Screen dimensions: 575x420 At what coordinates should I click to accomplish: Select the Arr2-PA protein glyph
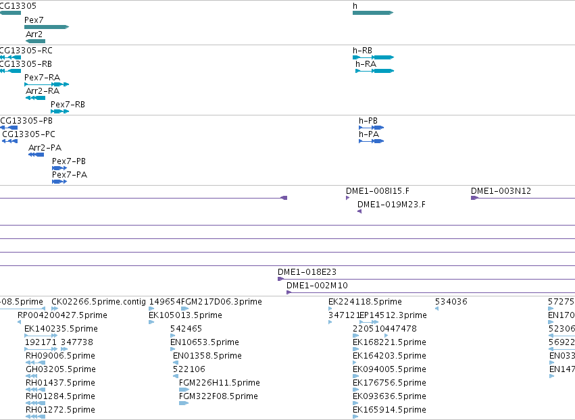click(36, 155)
